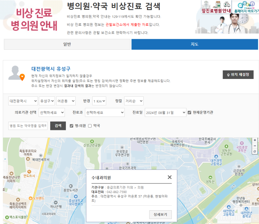Click the 검색 search button

click(58, 126)
